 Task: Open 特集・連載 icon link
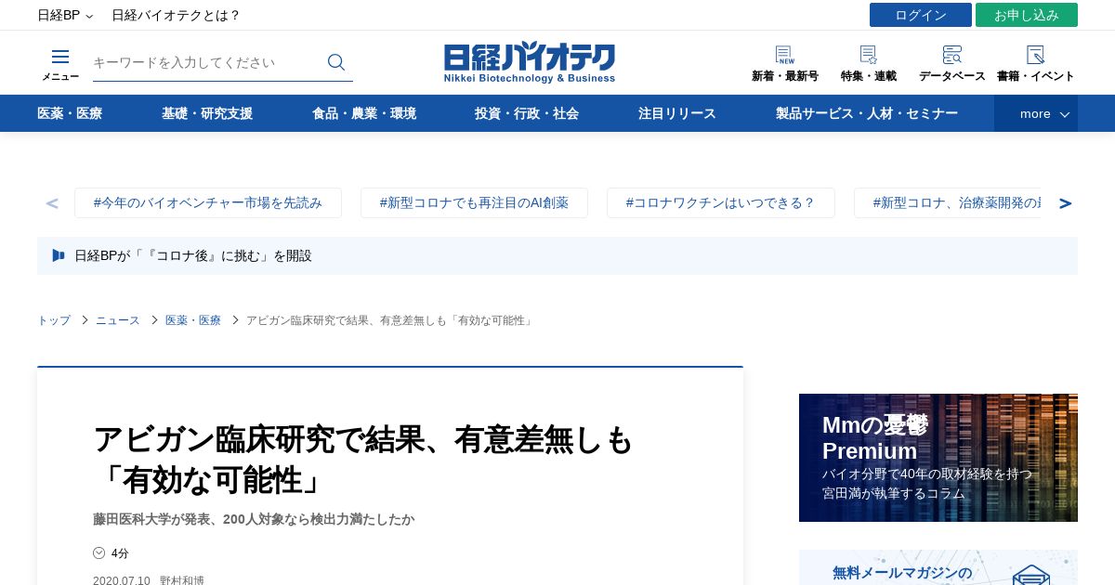869,63
